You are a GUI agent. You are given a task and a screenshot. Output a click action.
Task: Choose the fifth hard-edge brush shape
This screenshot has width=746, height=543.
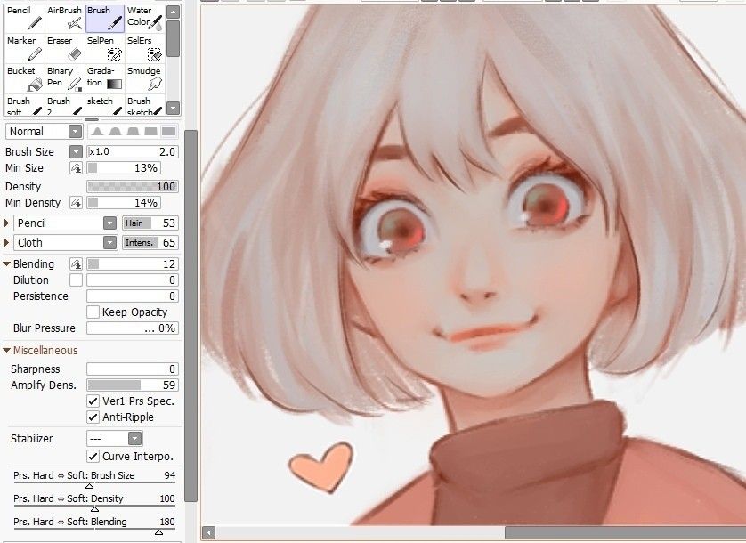click(168, 132)
